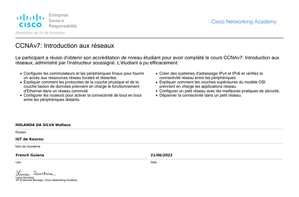Click paragraph starting 'Le participant a réussi'
Image resolution: width=299 pixels, height=197 pixels.
click(147, 60)
